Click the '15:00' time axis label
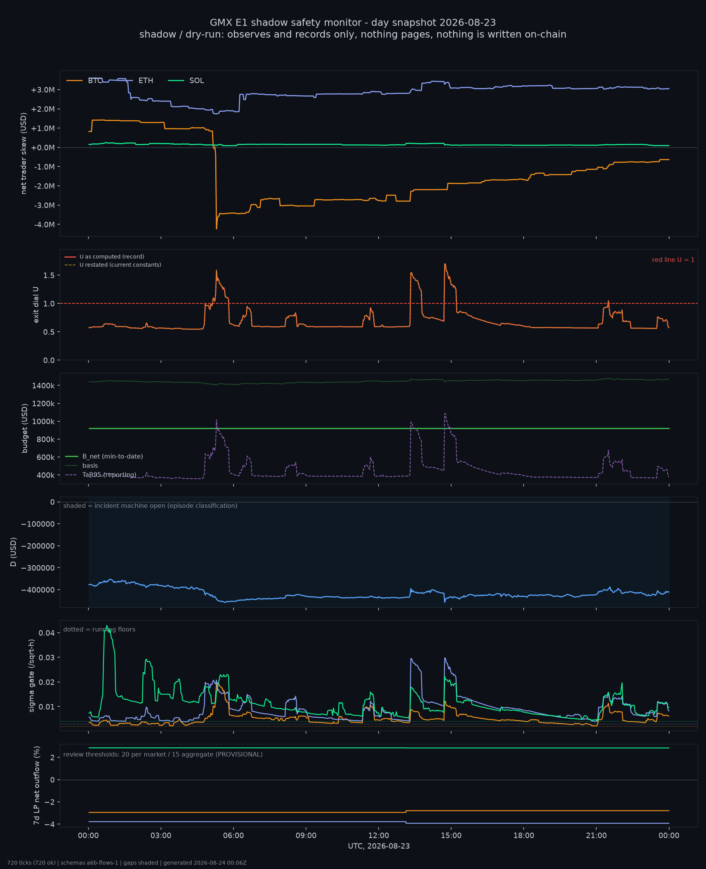The height and width of the screenshot is (869, 706). 451,835
